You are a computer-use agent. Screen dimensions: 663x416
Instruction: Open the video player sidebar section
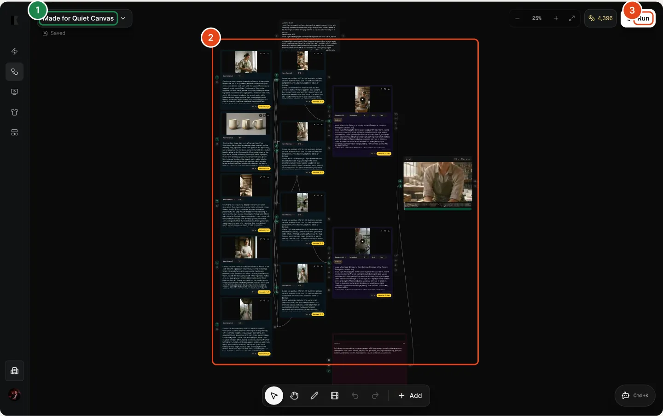(14, 92)
